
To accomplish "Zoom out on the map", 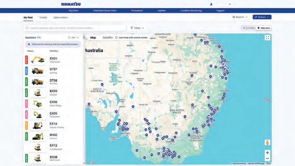I will (x=267, y=158).
